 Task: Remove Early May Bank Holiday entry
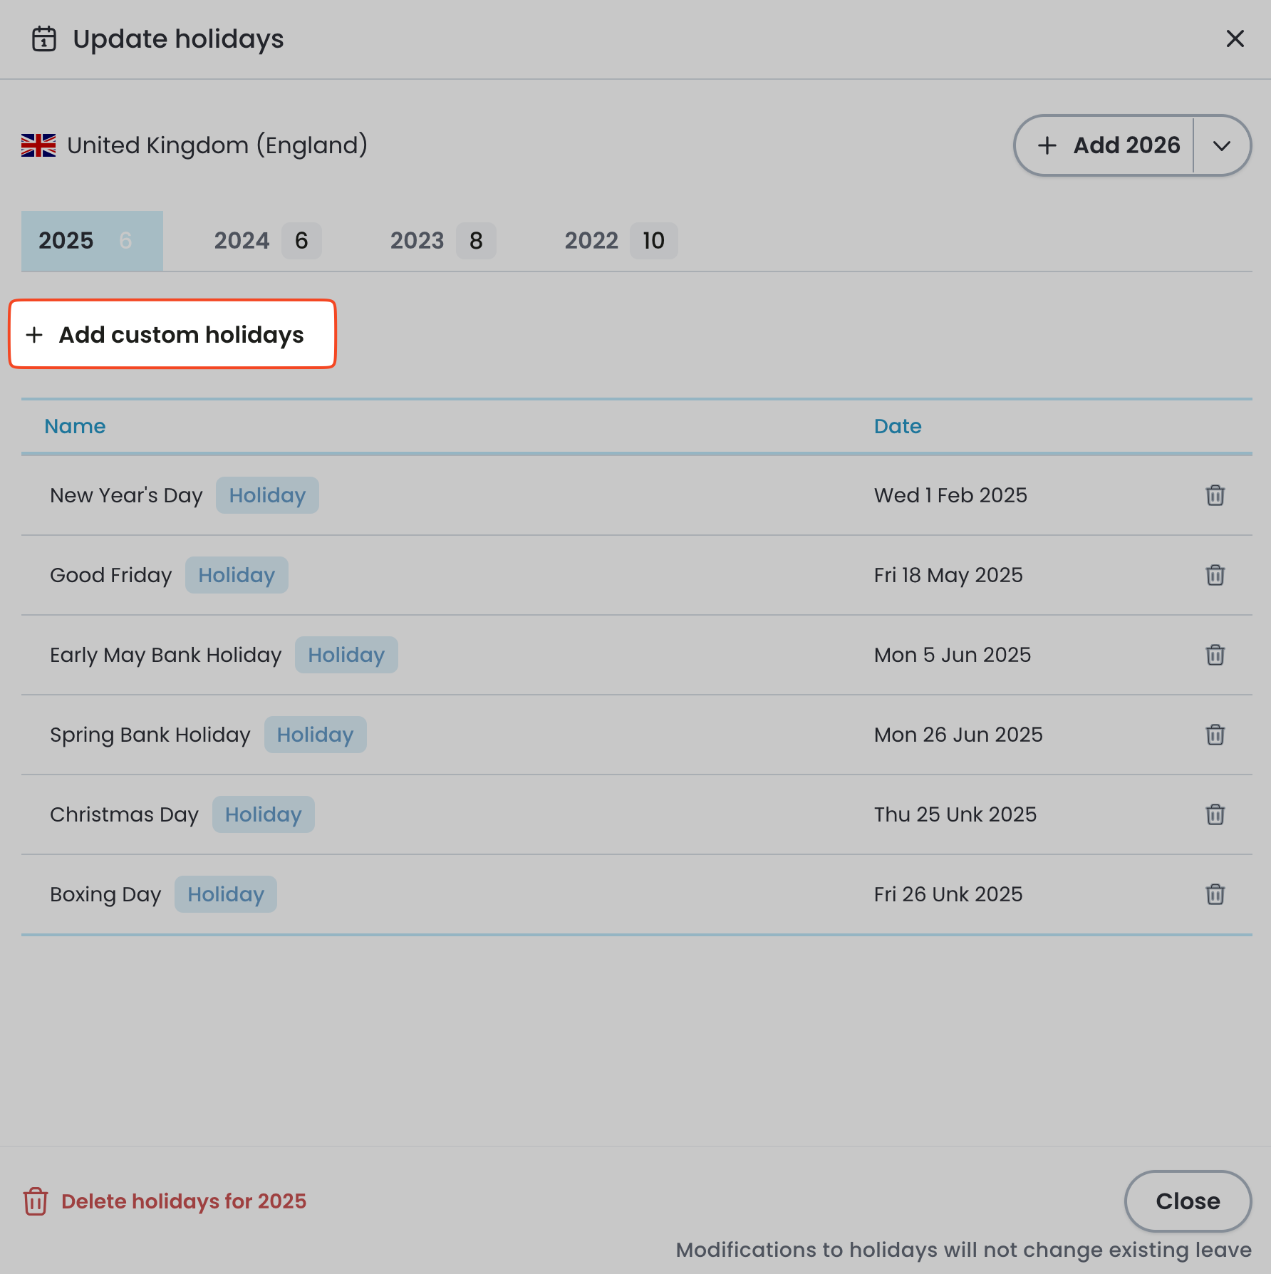point(1215,655)
